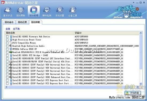
Task: Open the 硬件检测 monitor icon
Action: coord(47,10)
